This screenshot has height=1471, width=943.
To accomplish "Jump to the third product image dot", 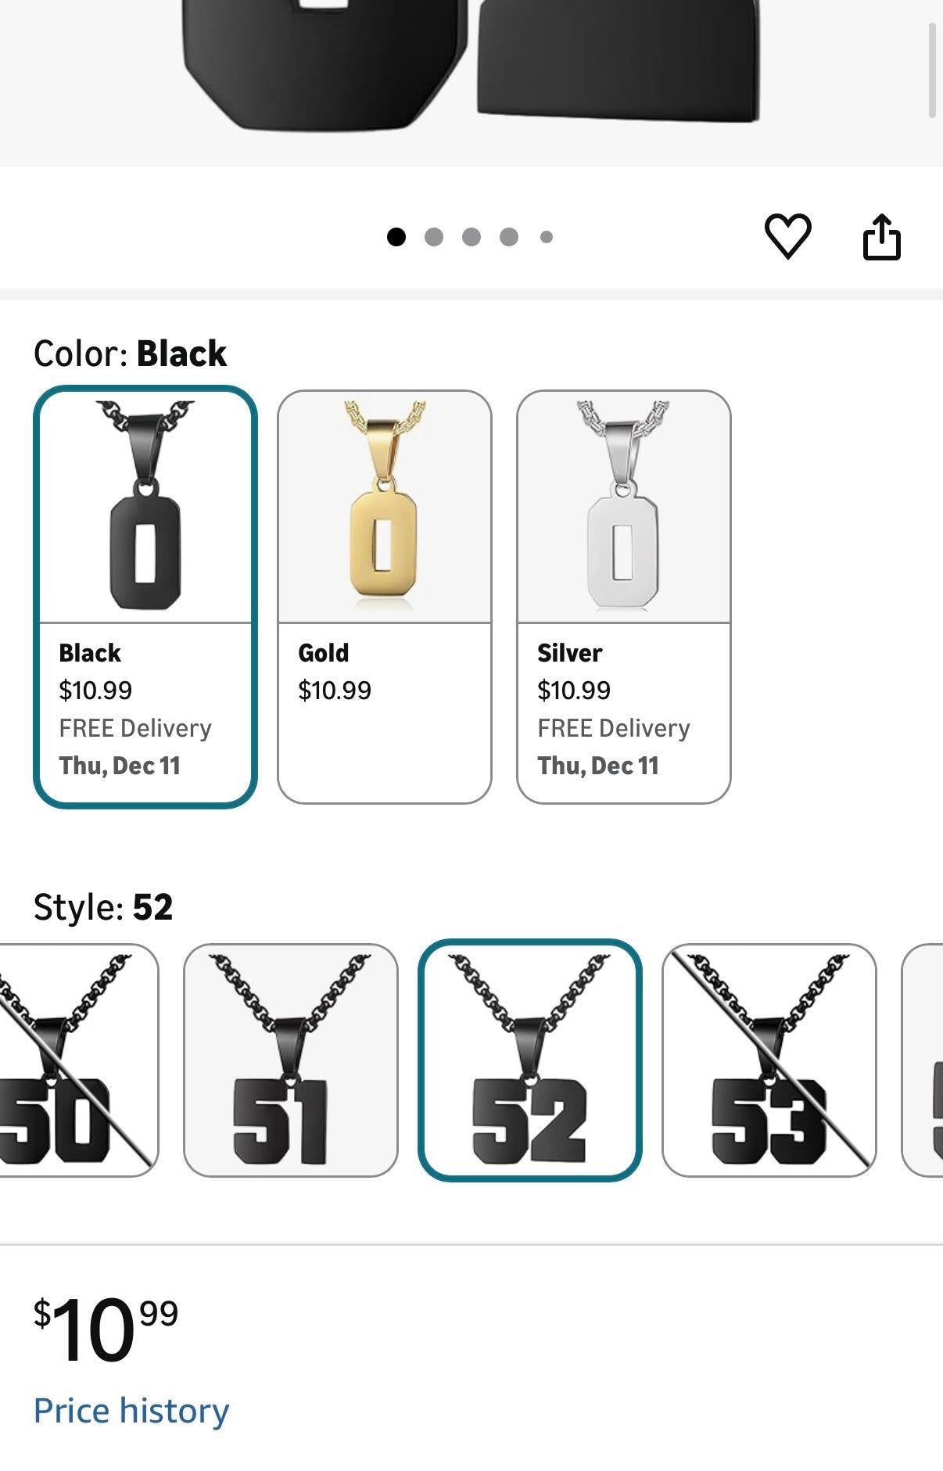I will point(470,236).
